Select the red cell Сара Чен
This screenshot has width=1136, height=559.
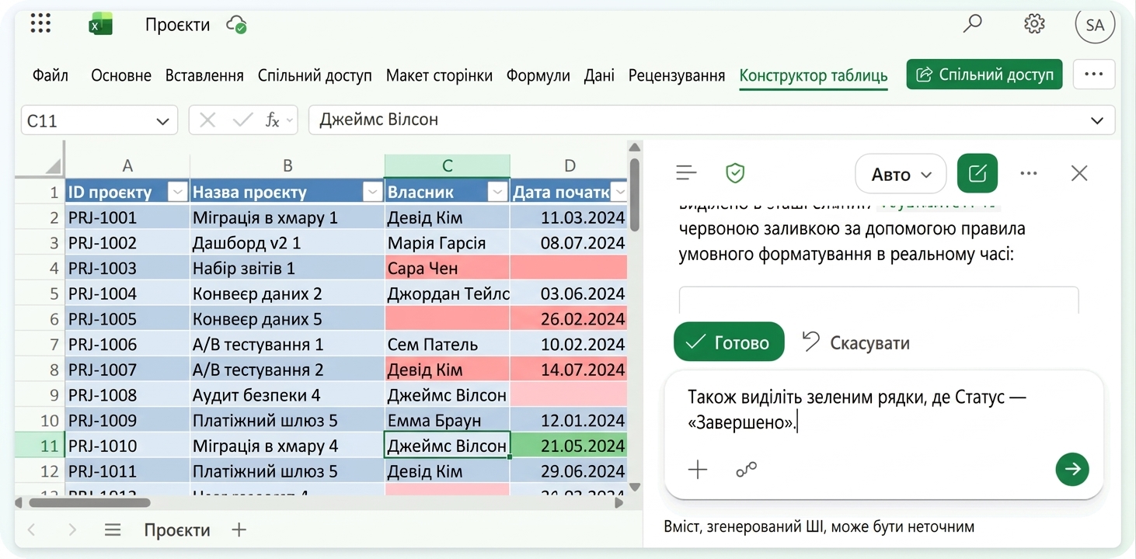(447, 268)
